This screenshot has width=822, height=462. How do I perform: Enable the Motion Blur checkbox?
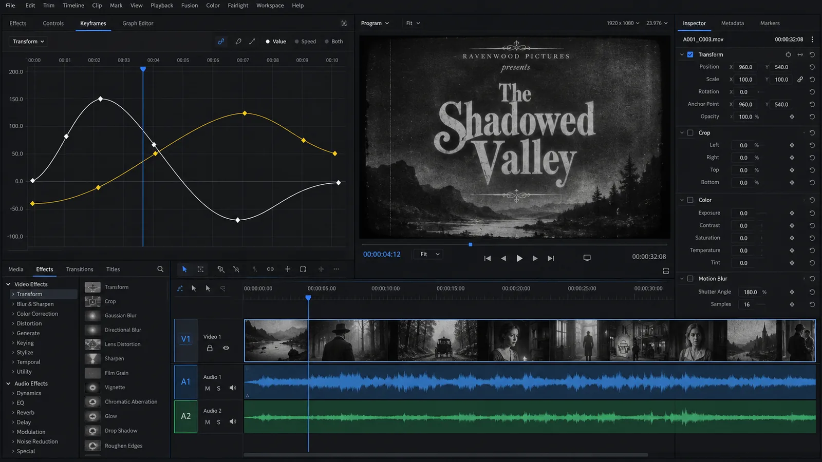tap(690, 279)
